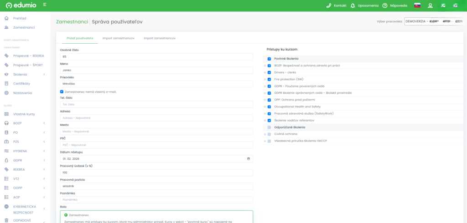Switch to the Import zamestnancov tab
This screenshot has height=223, width=467.
[118, 38]
